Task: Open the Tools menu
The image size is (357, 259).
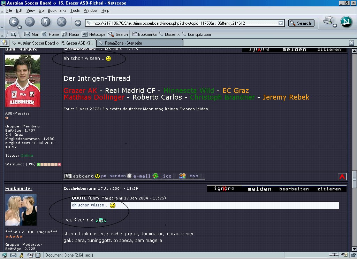Action: point(75,10)
